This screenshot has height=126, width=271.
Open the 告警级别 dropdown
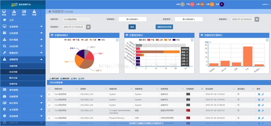tap(133, 19)
